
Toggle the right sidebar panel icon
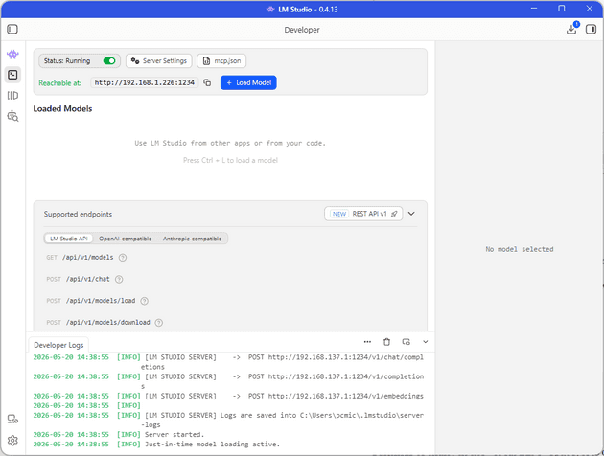tap(591, 30)
